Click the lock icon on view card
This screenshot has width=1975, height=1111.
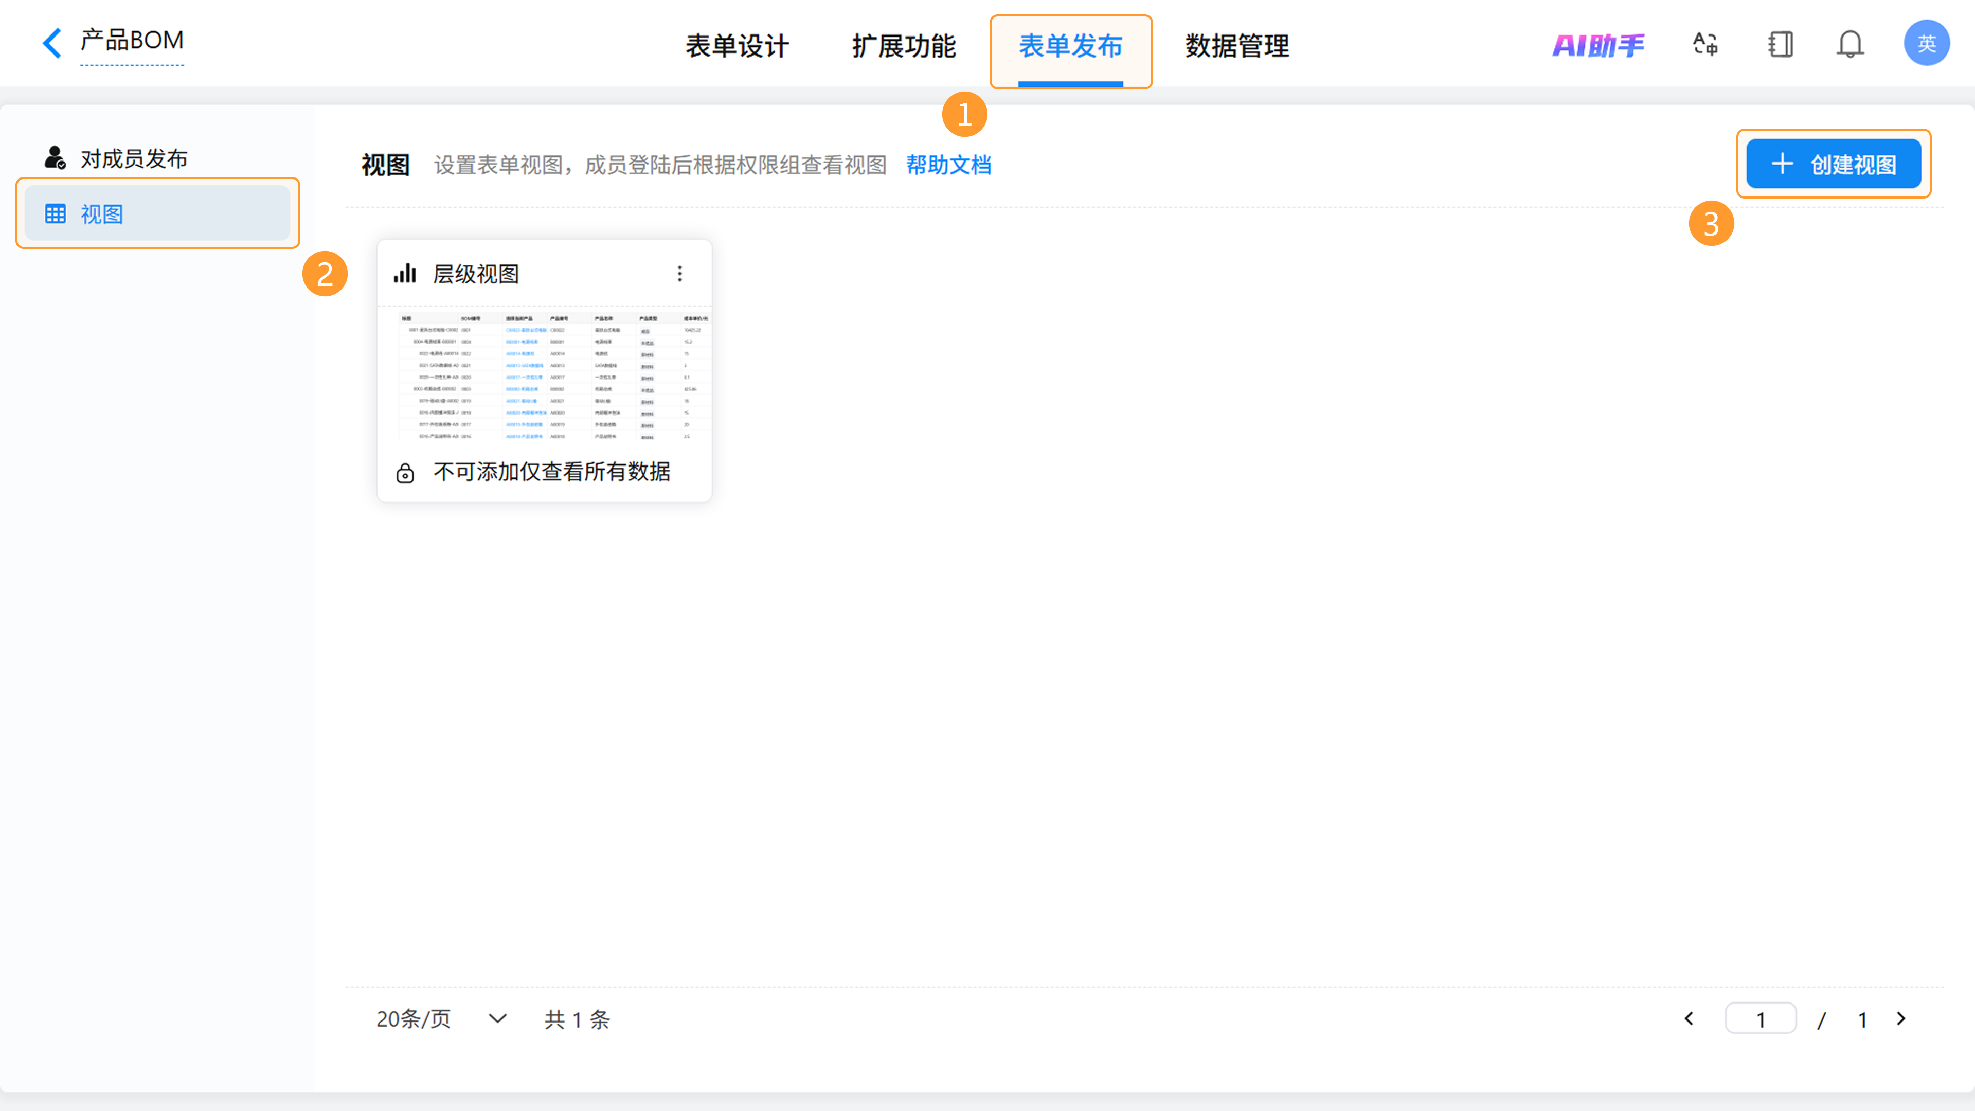click(x=405, y=473)
